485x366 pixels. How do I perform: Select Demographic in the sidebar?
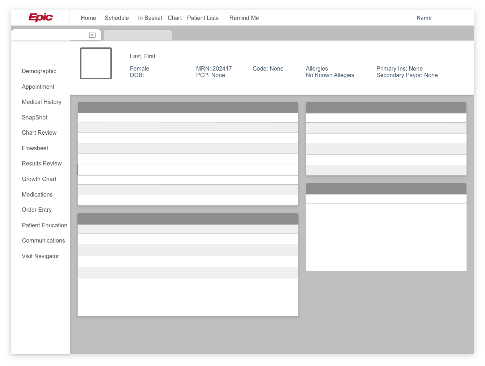(x=39, y=71)
